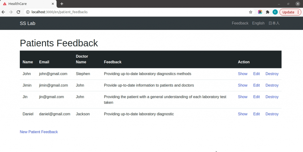The height and width of the screenshot is (152, 303).
Task: Click the browser back arrow
Action: coord(3,12)
